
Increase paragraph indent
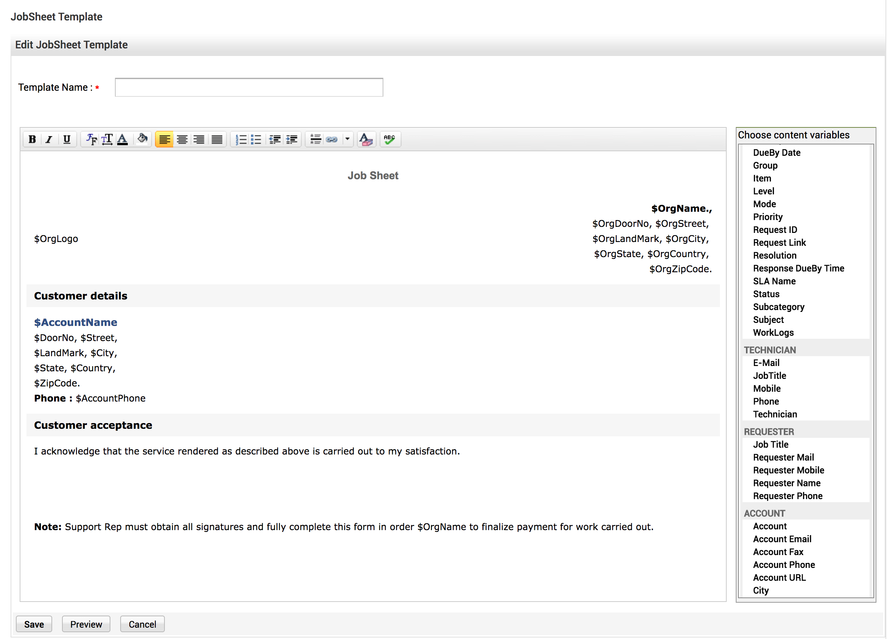tap(292, 139)
